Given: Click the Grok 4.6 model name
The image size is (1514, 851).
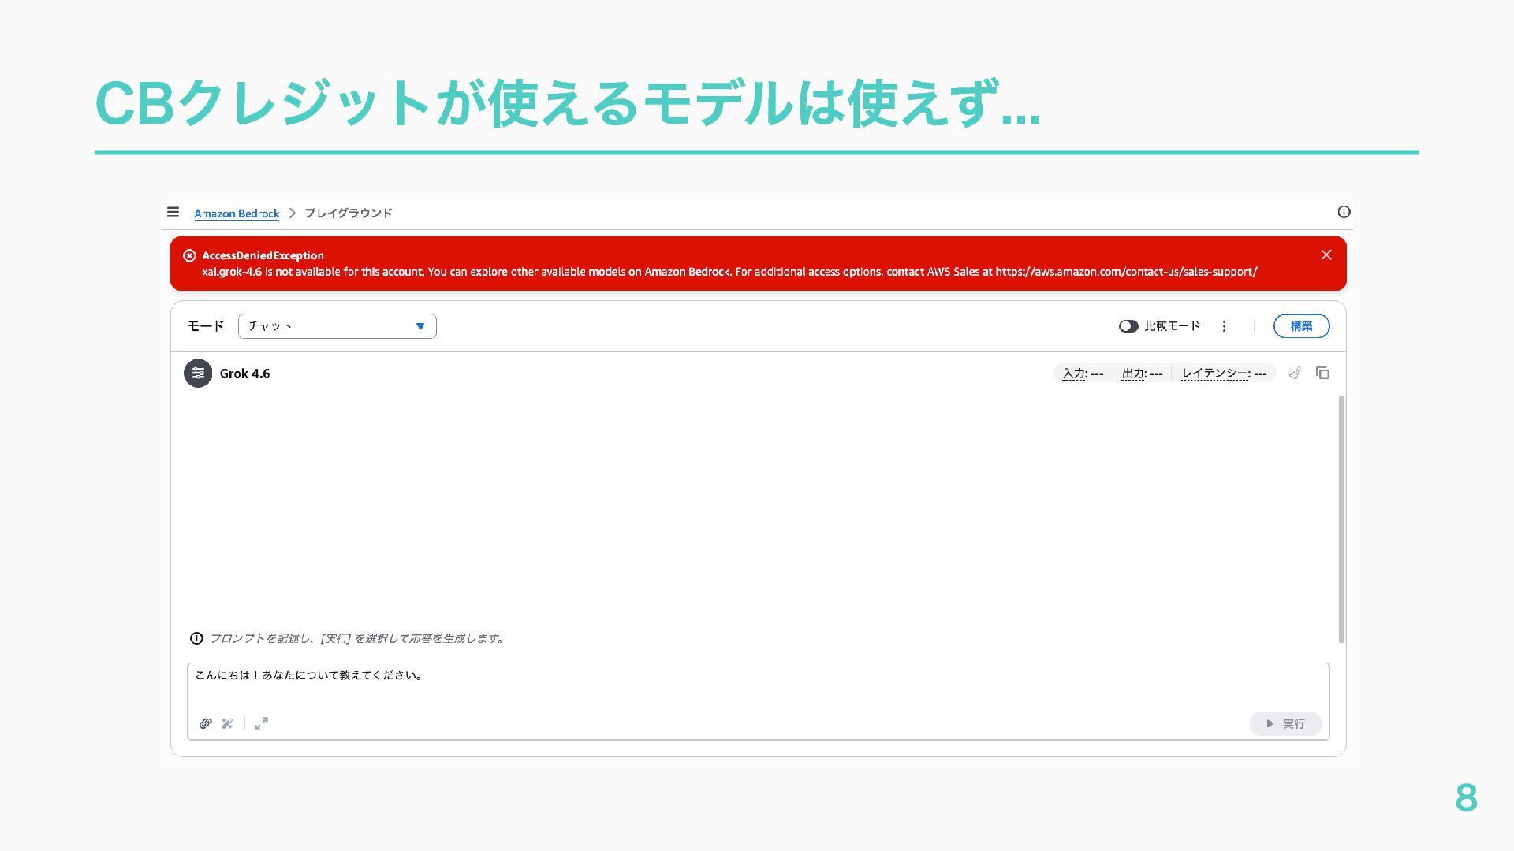Looking at the screenshot, I should [244, 373].
